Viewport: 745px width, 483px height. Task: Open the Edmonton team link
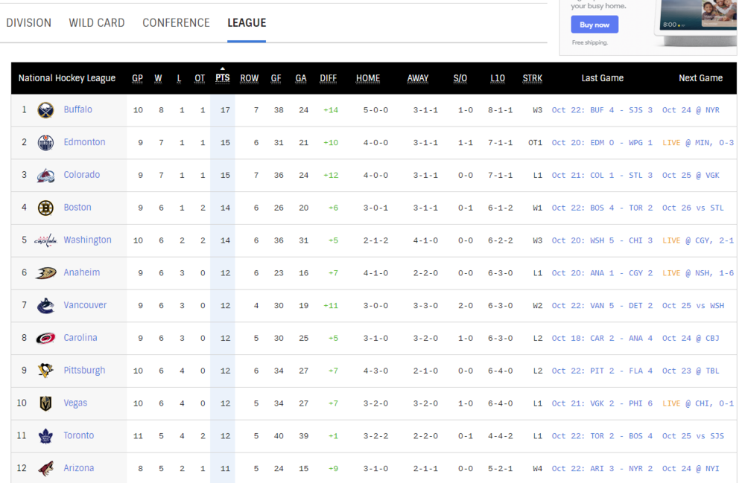(85, 142)
